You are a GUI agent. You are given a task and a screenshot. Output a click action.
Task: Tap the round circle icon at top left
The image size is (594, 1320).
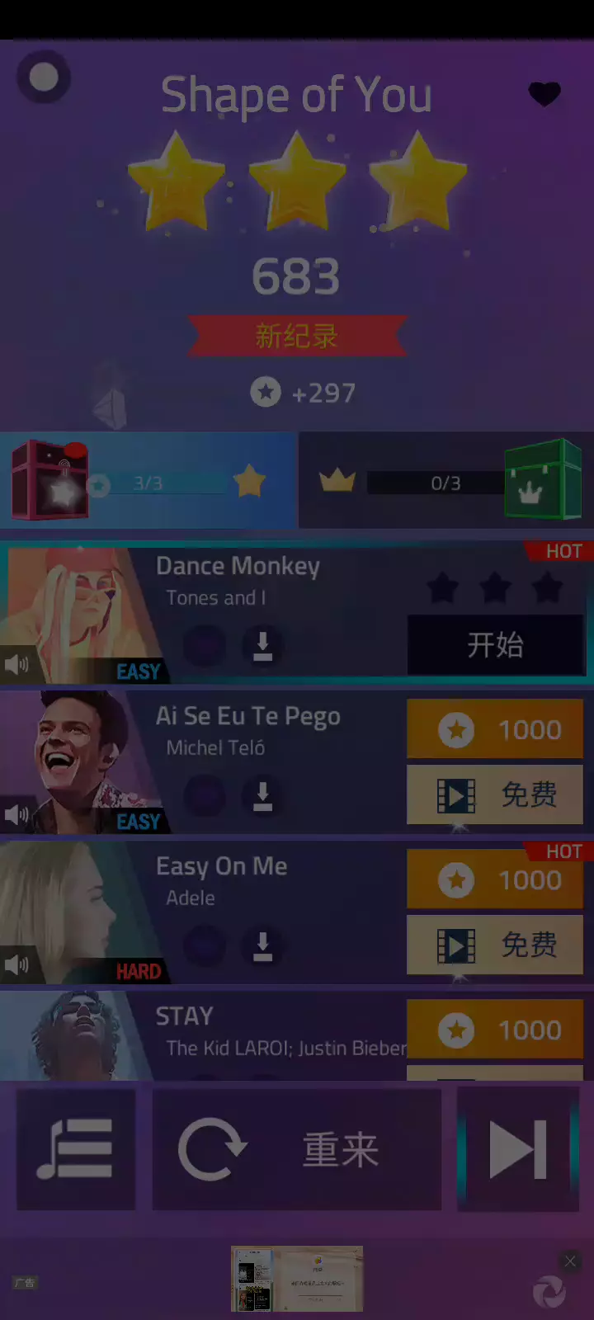click(44, 78)
